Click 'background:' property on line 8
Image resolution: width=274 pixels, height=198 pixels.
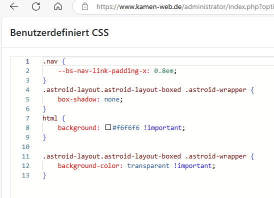tap(78, 128)
